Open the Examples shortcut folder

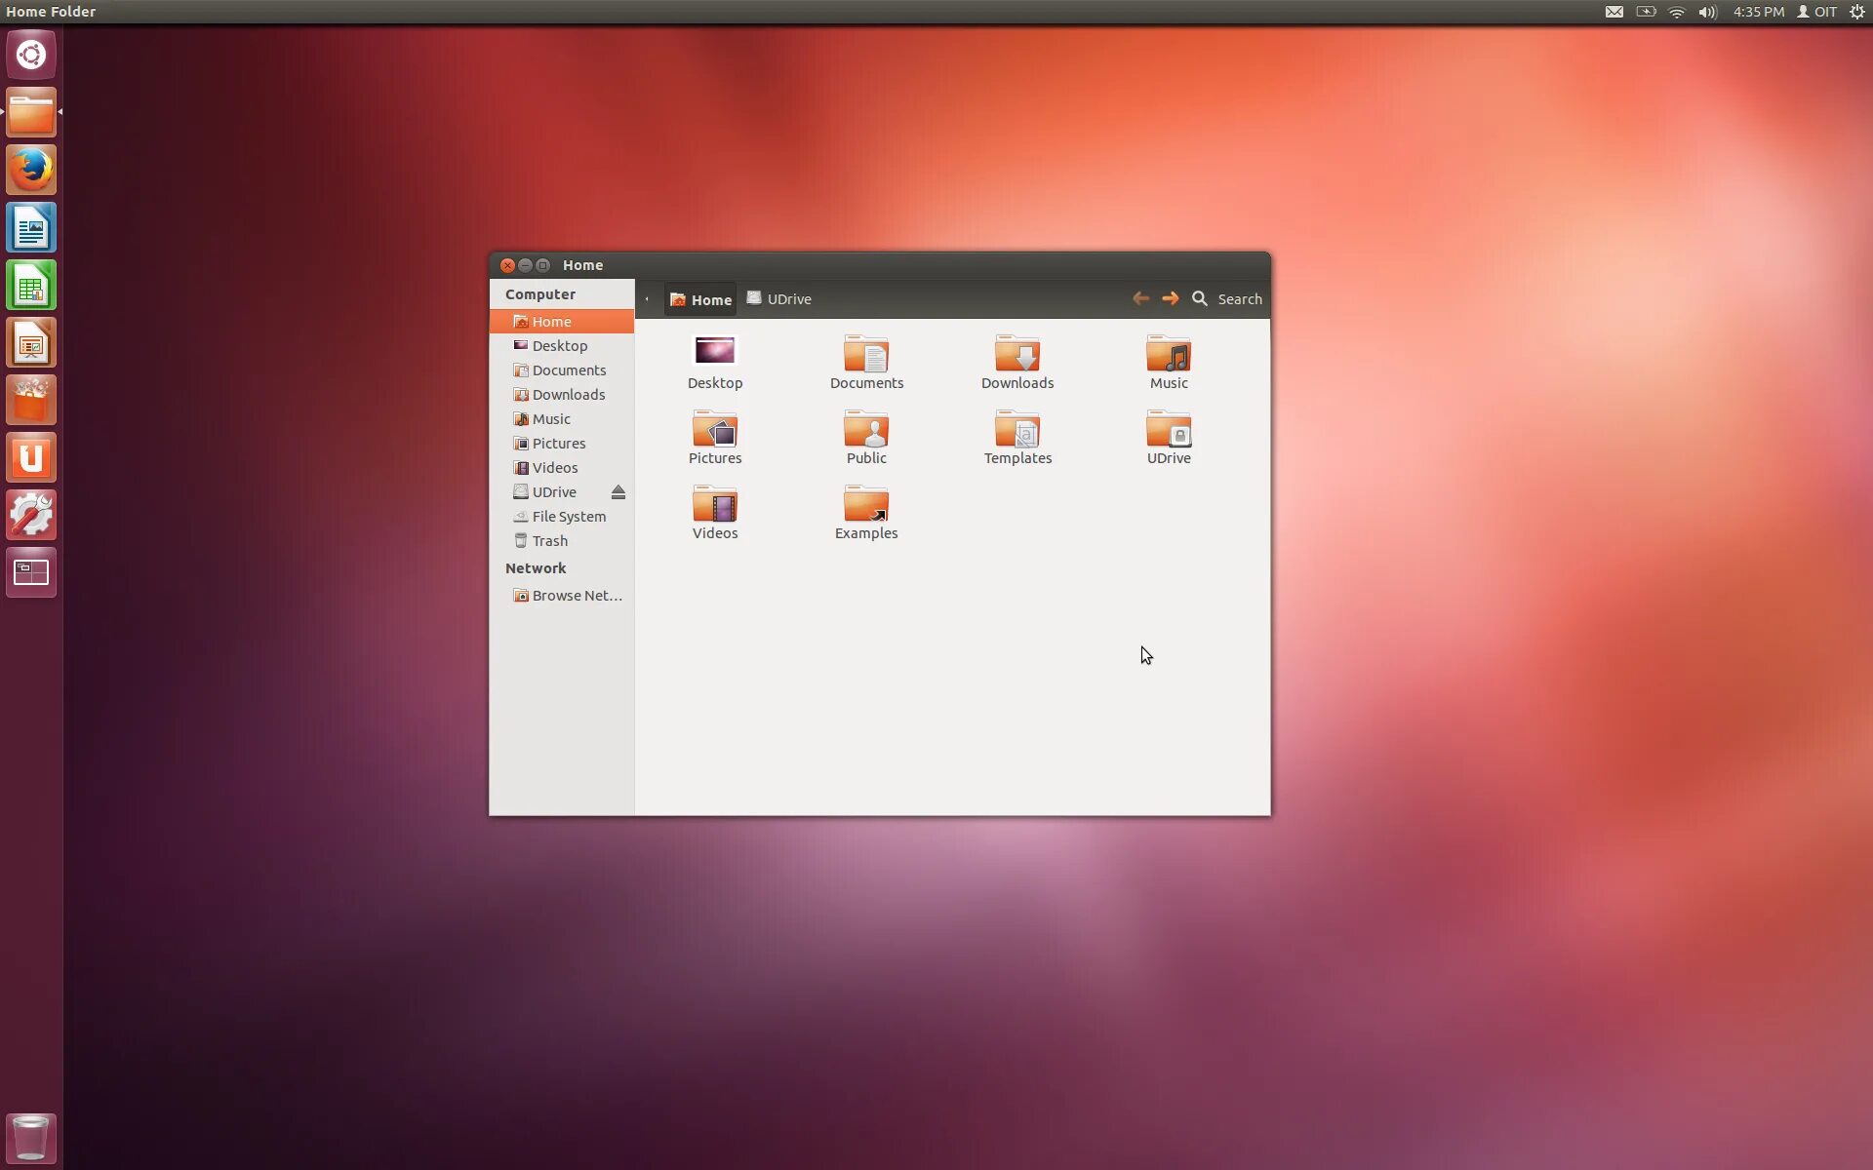coord(865,505)
